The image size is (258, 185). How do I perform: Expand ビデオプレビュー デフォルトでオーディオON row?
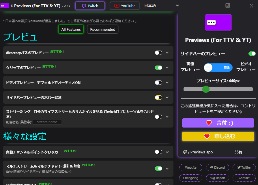(167, 82)
